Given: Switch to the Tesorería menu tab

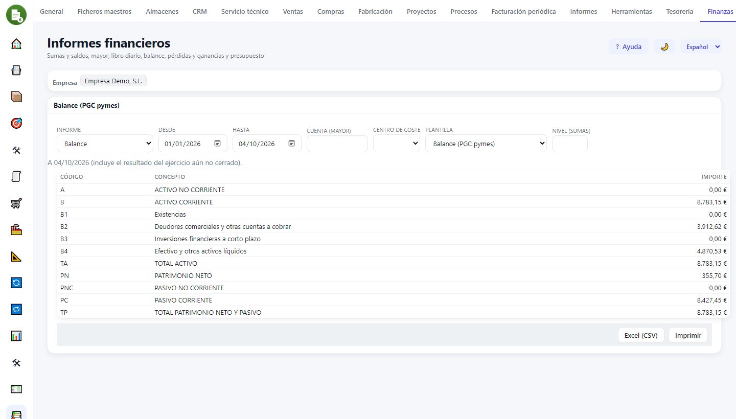Looking at the screenshot, I should tap(680, 11).
